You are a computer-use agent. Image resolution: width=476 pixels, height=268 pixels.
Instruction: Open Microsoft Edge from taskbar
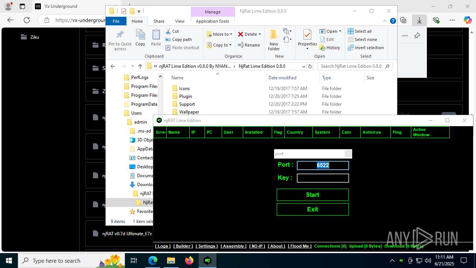[153, 261]
